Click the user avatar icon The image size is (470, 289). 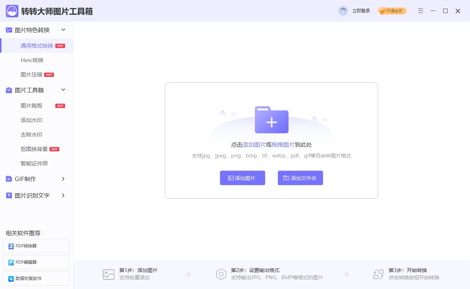[x=343, y=11]
